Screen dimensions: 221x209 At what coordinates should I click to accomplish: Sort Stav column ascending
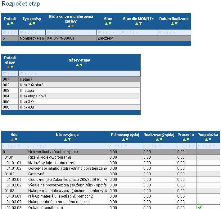[x=106, y=23]
